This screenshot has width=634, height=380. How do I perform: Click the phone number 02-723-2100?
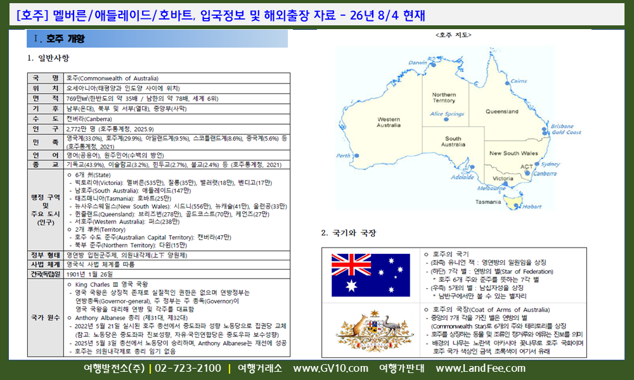click(188, 369)
